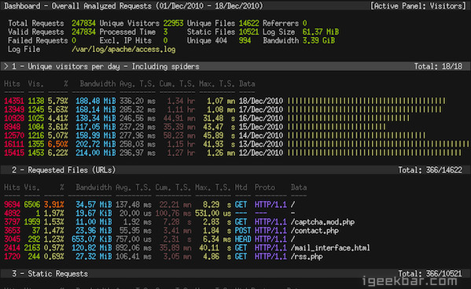Click the log file path /var/log/apache/access.log
The height and width of the screenshot is (289, 471).
[x=123, y=50]
